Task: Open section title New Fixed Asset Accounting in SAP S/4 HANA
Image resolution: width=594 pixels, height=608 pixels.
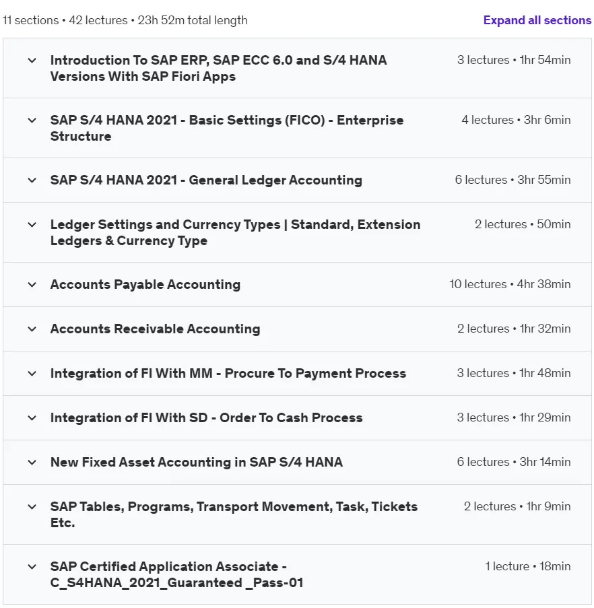Action: [197, 462]
